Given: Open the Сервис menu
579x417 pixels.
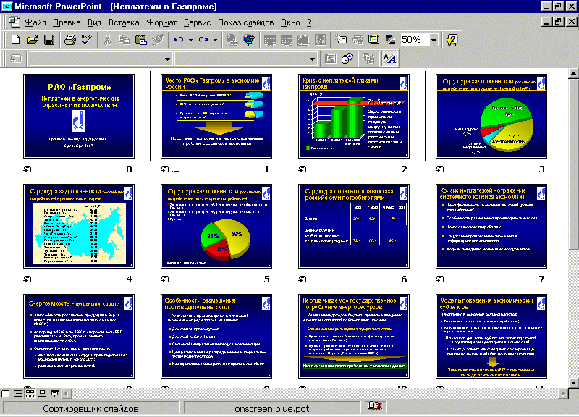Looking at the screenshot, I should click(x=197, y=22).
